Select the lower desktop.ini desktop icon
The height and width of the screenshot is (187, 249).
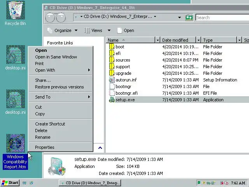pos(16,99)
